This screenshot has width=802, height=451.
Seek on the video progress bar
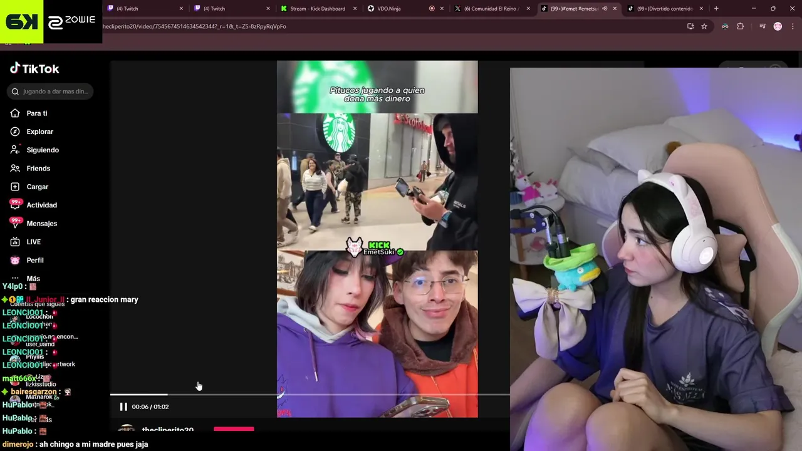point(310,395)
